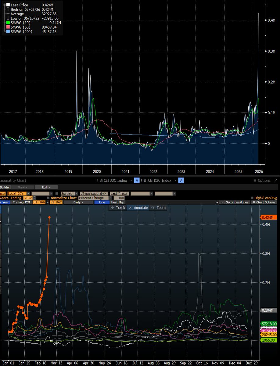The image size is (280, 366).
Task: Click the 100 normalization value field
Action: point(119,198)
